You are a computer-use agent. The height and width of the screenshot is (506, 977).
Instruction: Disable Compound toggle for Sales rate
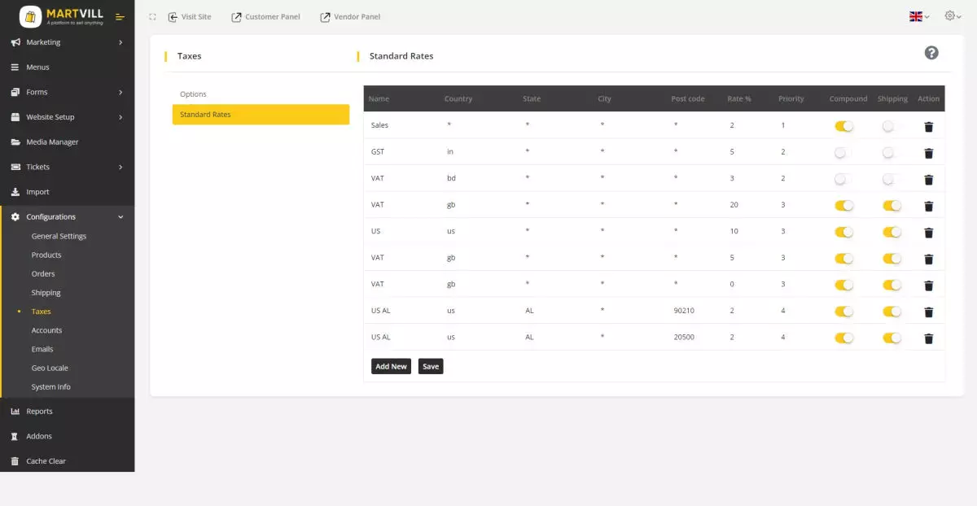tap(844, 126)
